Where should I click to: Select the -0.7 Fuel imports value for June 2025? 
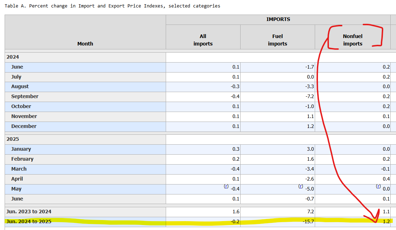point(309,199)
